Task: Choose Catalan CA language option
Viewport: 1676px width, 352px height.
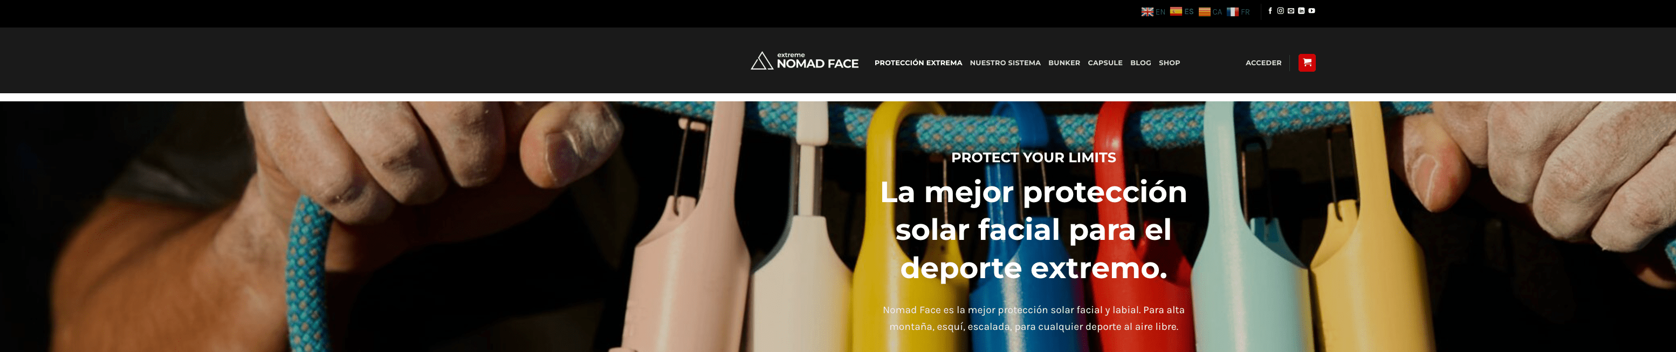Action: click(x=1210, y=12)
